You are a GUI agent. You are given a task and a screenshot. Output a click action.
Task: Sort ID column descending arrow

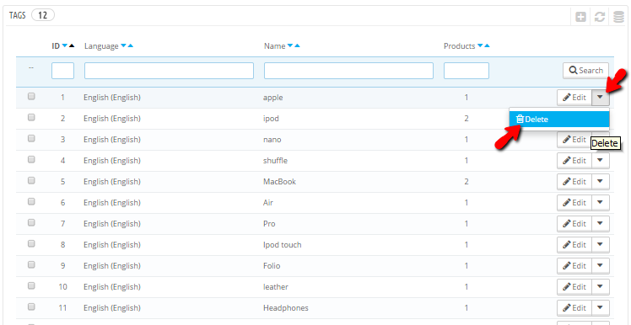[x=65, y=46]
